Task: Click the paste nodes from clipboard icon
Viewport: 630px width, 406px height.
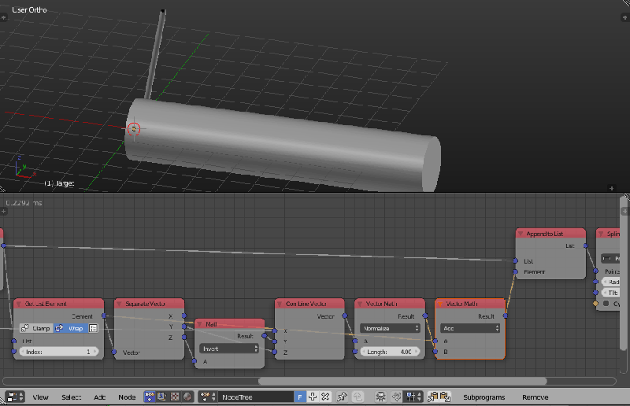Action: click(x=445, y=397)
